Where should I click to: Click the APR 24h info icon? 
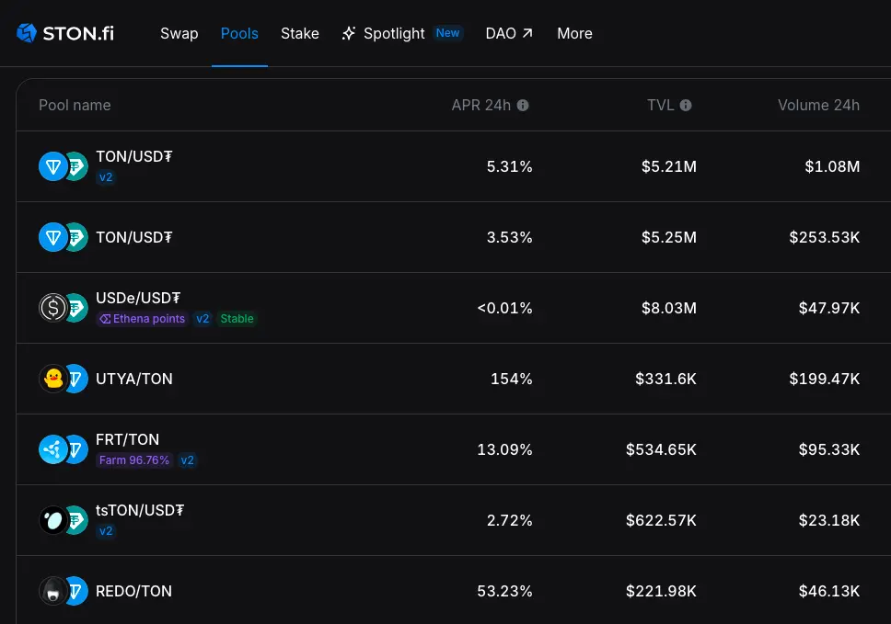(x=523, y=106)
